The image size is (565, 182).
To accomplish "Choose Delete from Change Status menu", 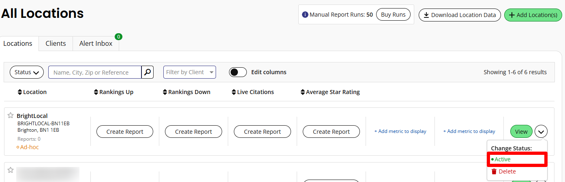I will [507, 171].
